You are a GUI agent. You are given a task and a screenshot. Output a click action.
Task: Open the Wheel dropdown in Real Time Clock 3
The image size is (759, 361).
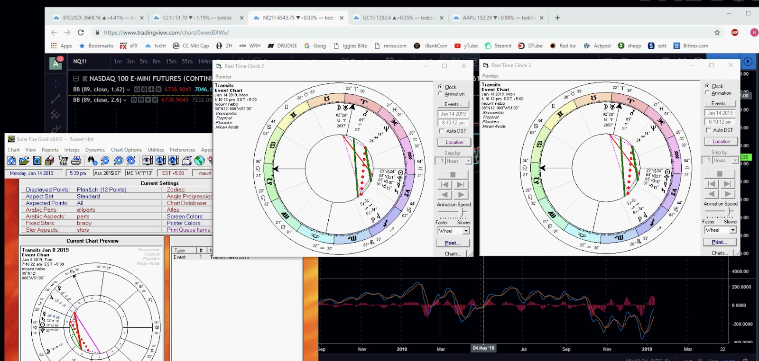pos(733,230)
